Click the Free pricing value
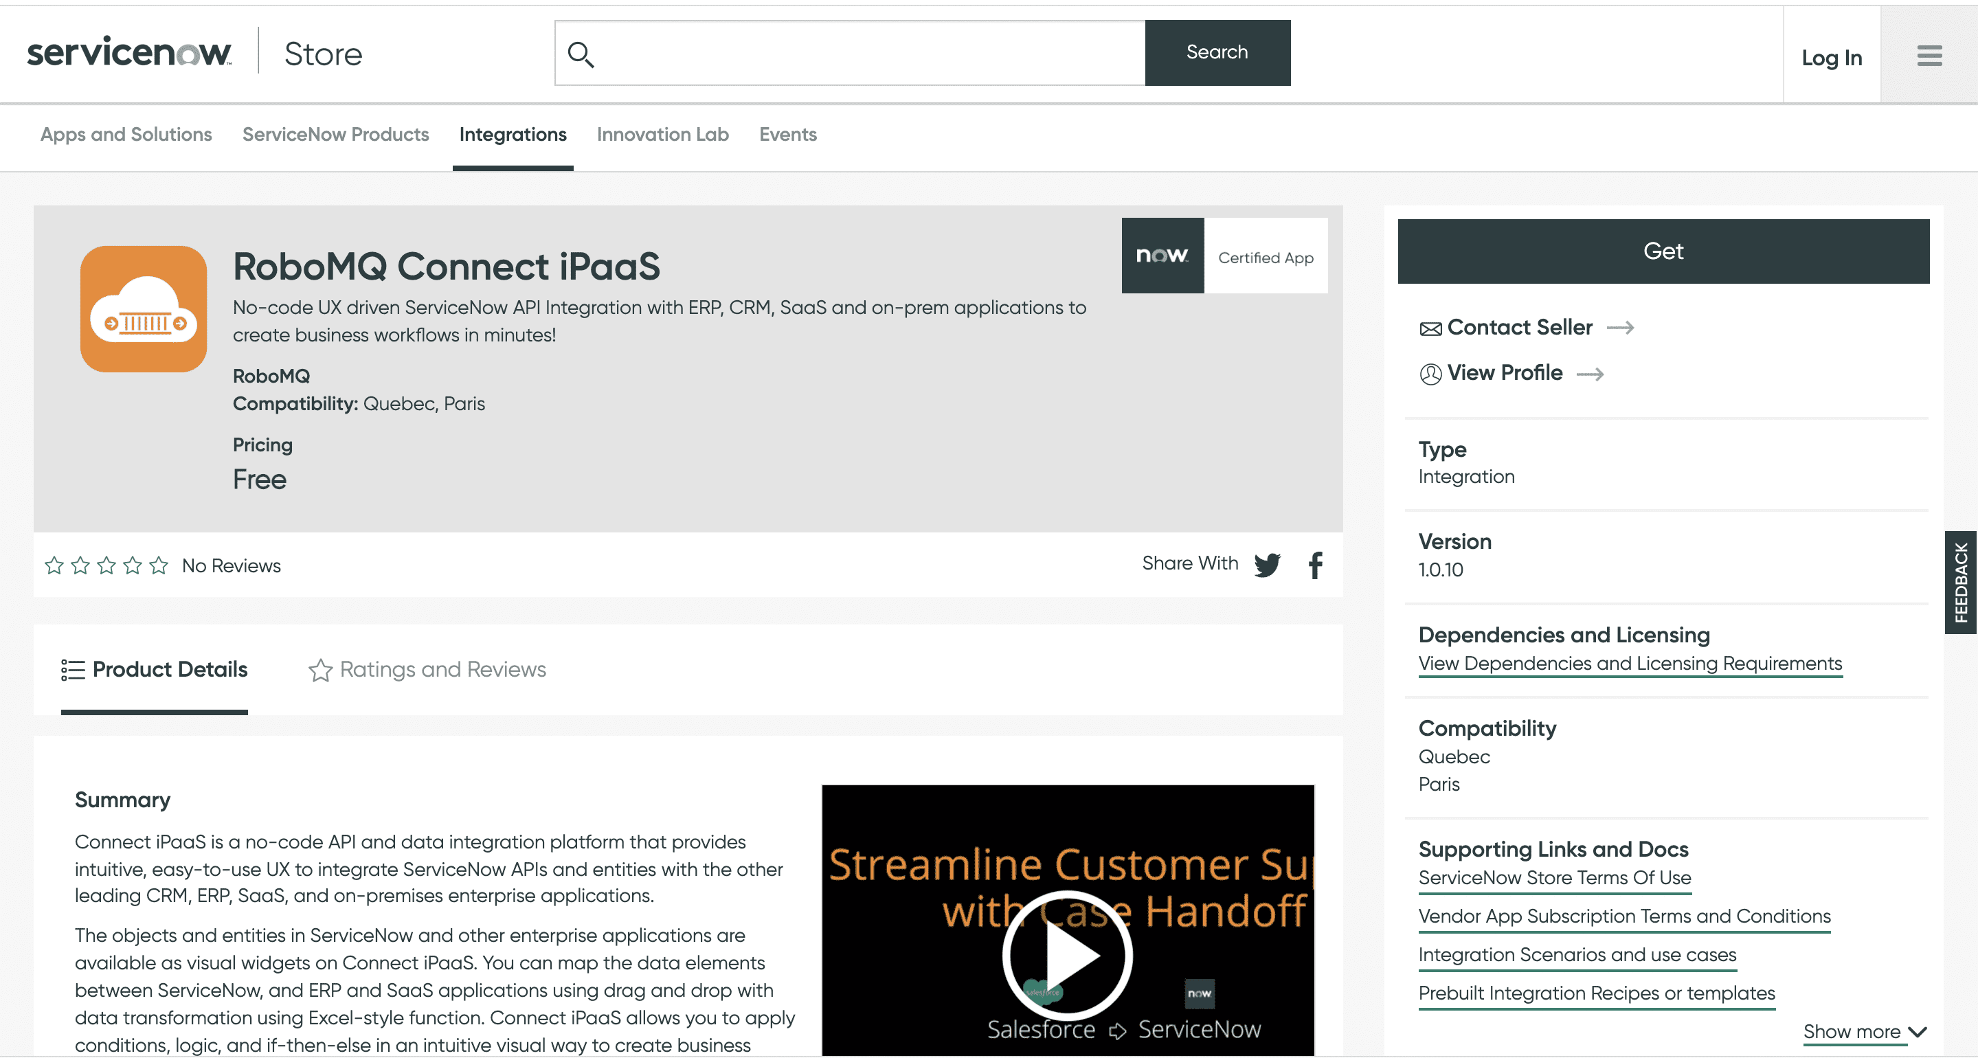The image size is (1978, 1058). 260,480
